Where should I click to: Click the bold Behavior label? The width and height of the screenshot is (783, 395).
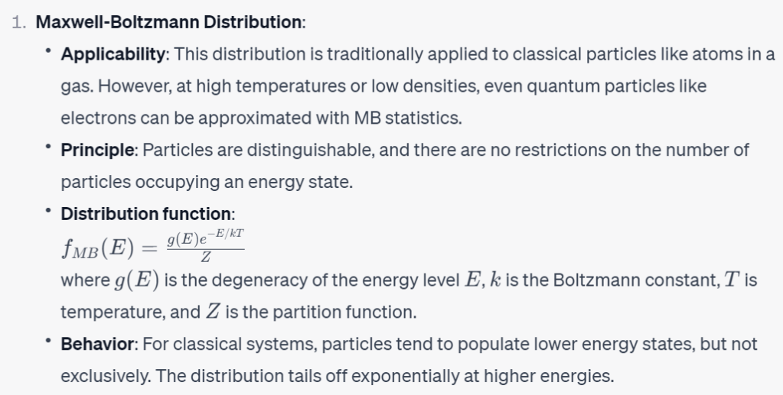click(x=97, y=344)
